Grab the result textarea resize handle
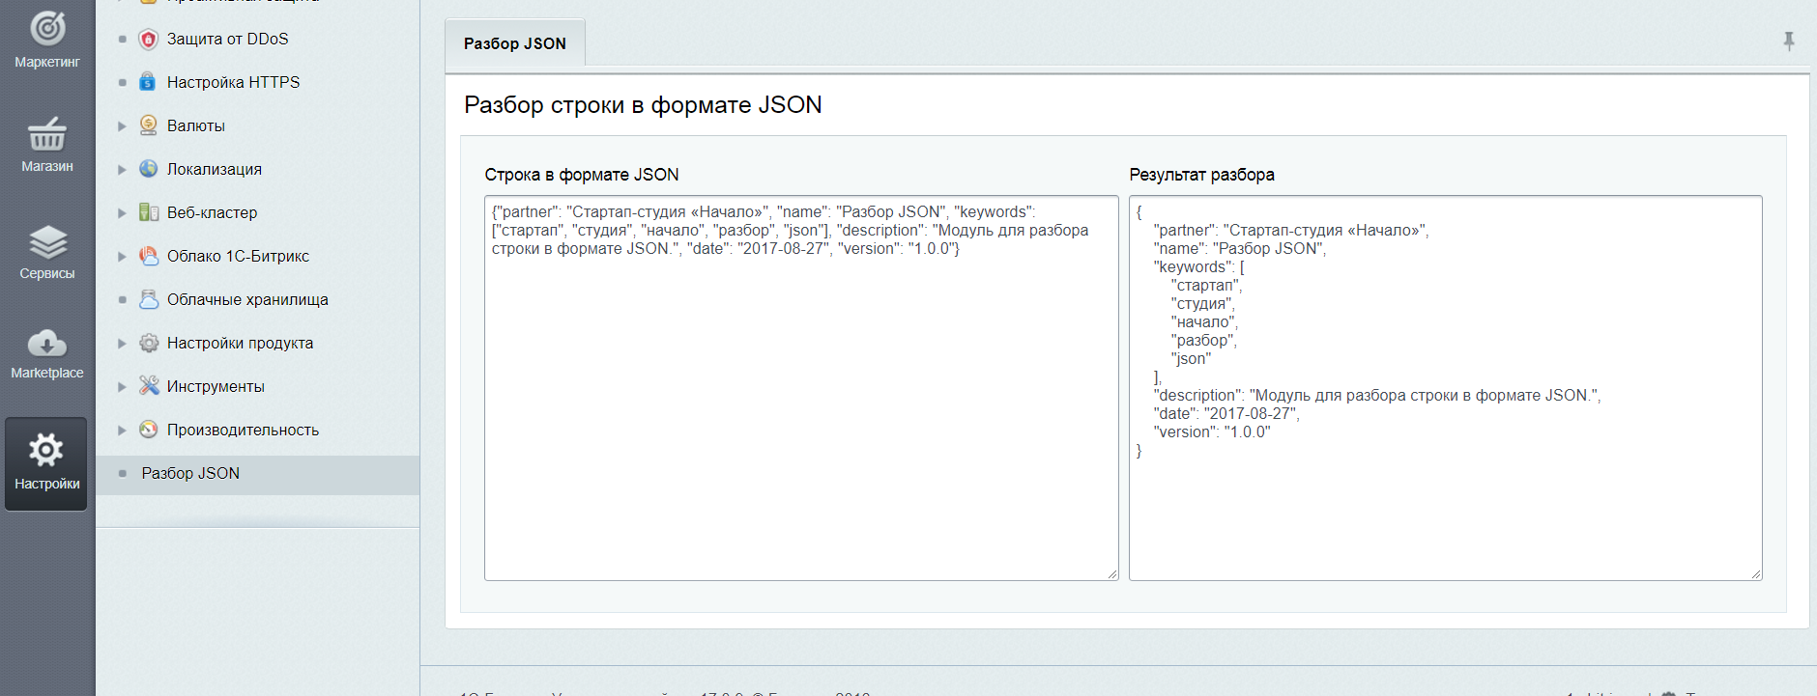Image resolution: width=1817 pixels, height=696 pixels. (1756, 574)
